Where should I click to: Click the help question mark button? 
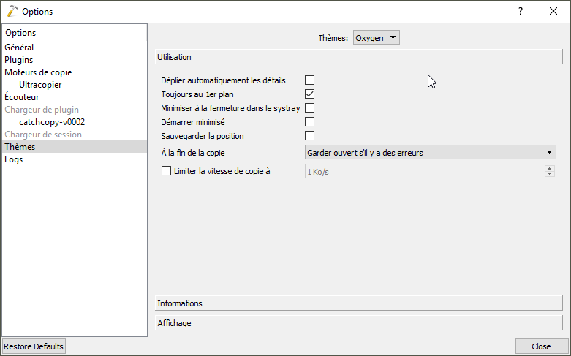521,11
